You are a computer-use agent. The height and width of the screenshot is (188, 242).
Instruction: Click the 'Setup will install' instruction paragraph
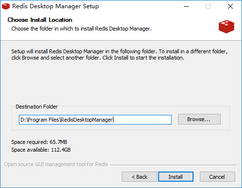[119, 55]
